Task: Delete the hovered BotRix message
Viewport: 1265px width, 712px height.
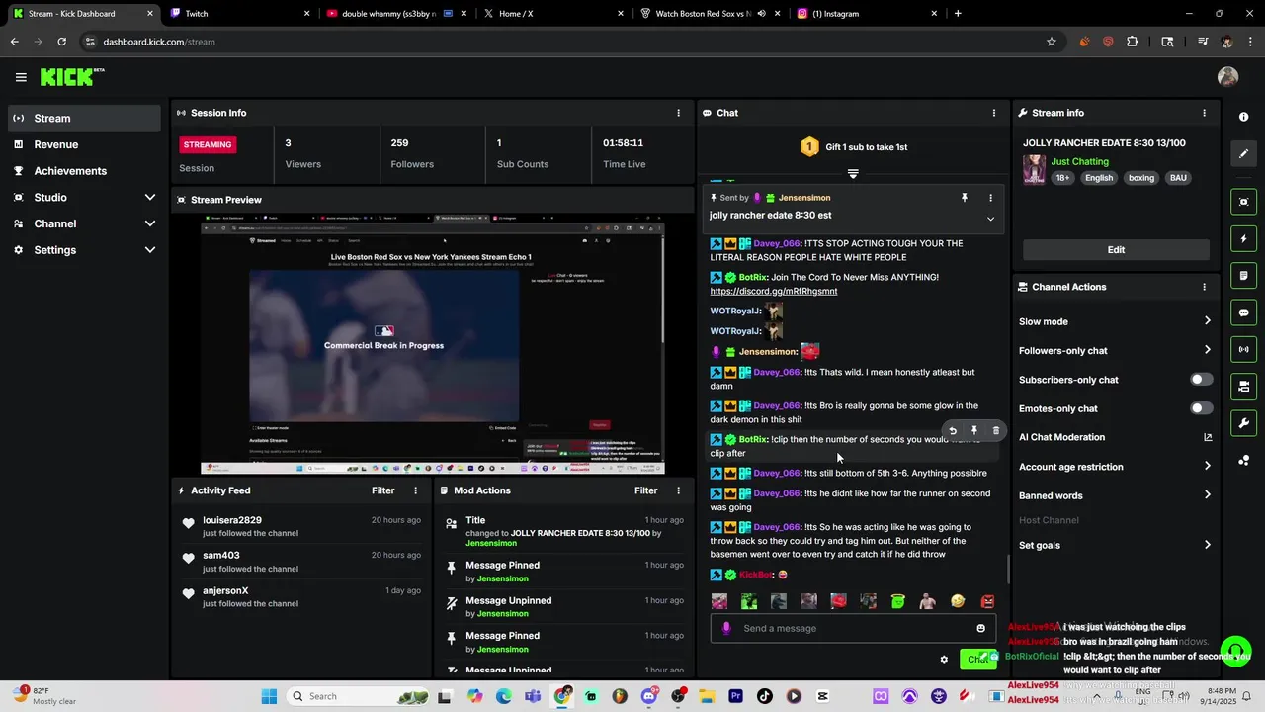Action: [995, 431]
